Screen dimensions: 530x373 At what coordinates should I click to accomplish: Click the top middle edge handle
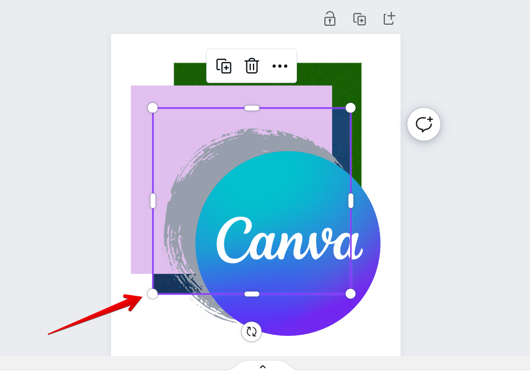(x=252, y=108)
